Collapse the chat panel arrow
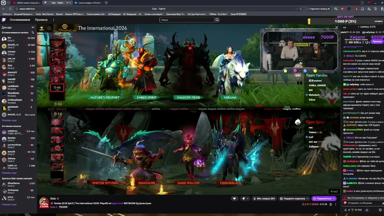The image size is (384, 216). point(344,27)
